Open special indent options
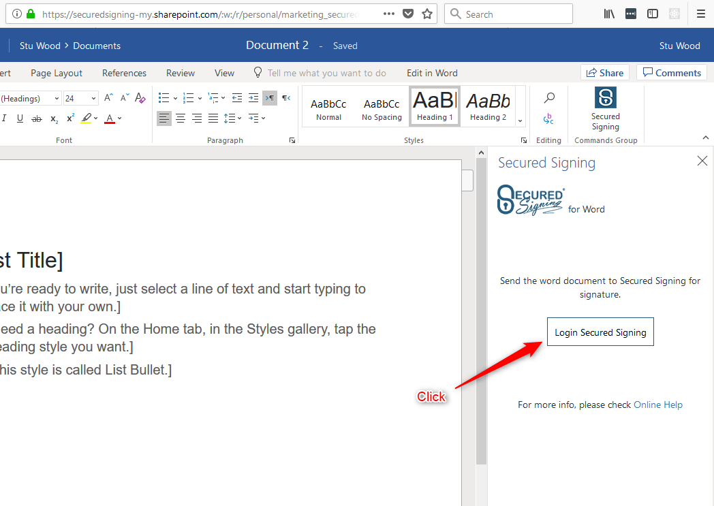 point(256,118)
